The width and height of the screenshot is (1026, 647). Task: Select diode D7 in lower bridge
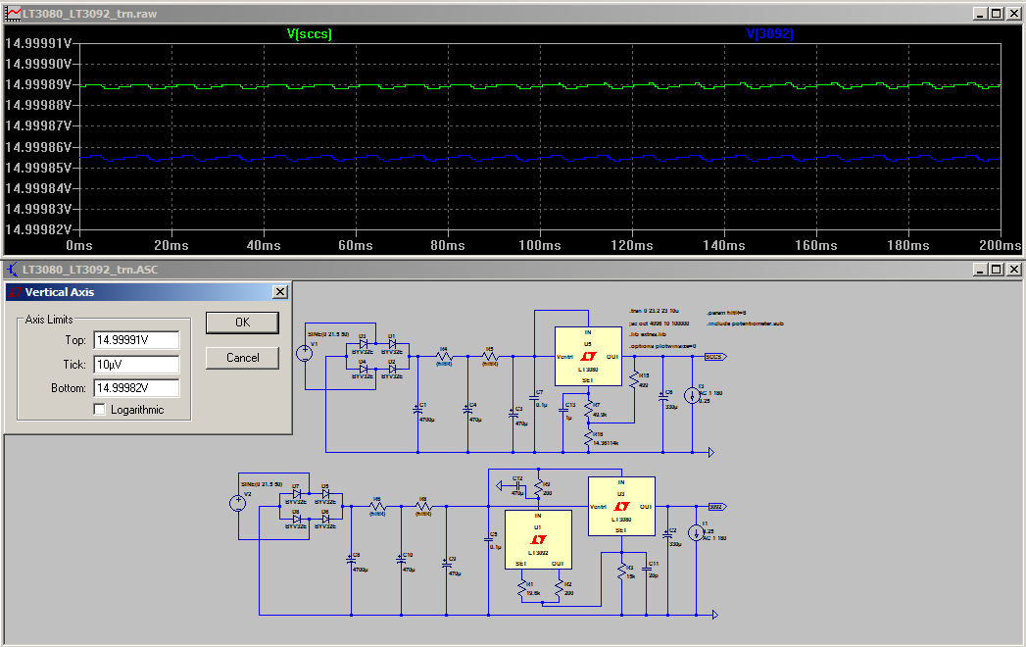tap(296, 494)
